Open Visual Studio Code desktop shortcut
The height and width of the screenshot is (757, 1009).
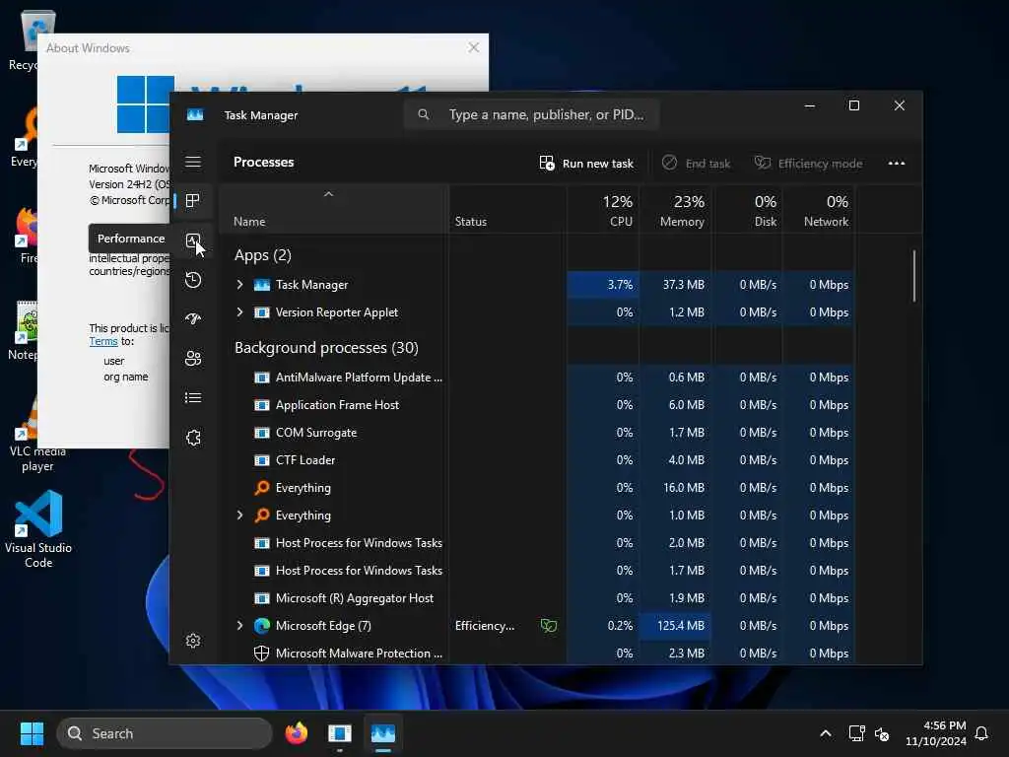click(38, 529)
